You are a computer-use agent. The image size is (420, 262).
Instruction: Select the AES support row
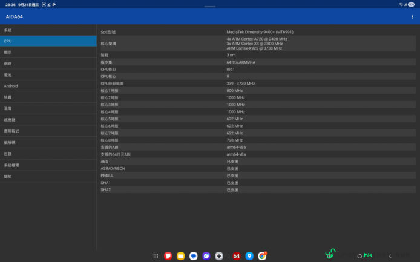click(258, 162)
